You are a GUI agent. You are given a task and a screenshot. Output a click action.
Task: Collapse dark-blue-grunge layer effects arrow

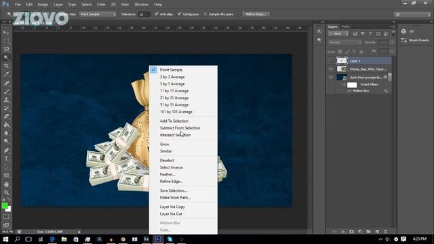(x=390, y=77)
